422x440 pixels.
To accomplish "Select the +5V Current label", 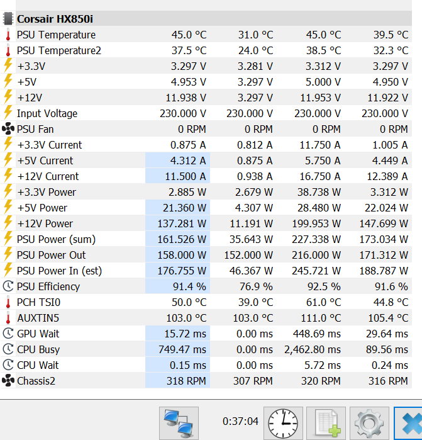I will click(x=45, y=161).
